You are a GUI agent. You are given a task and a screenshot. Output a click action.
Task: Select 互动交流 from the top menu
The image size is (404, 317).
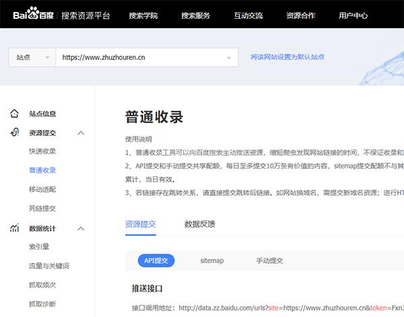point(248,15)
